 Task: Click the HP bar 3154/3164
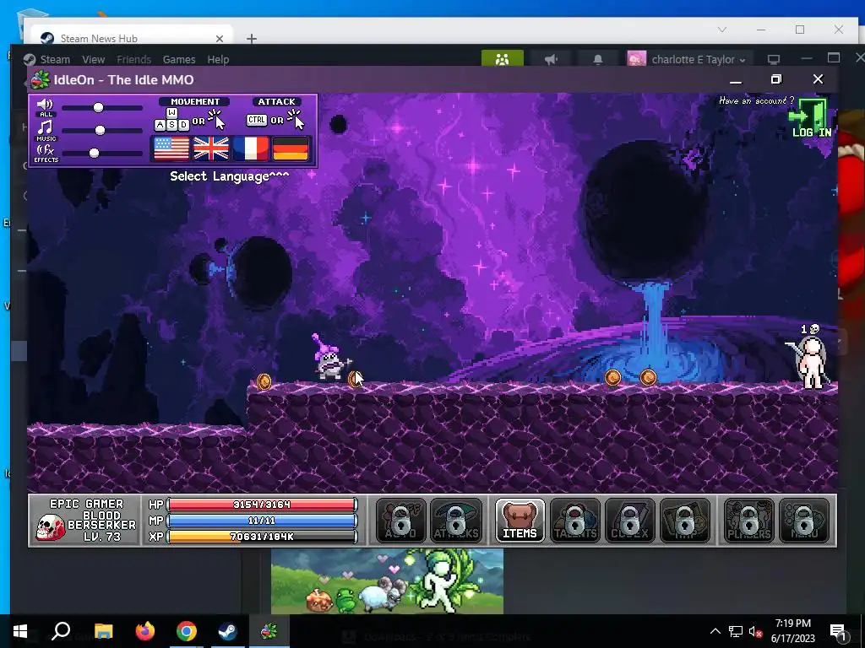pos(262,505)
